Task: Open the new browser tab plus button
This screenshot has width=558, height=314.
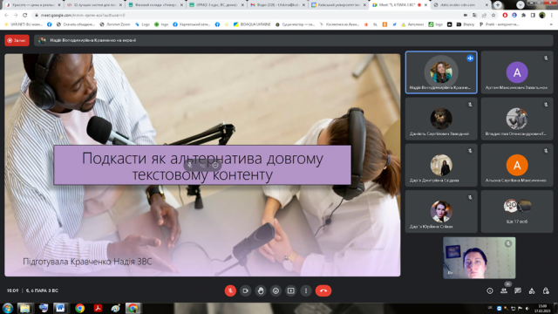Action: click(x=498, y=5)
